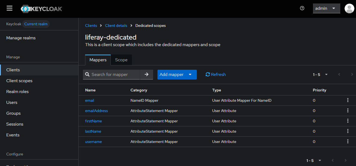Switch to the Scope tab
356x166 pixels.
pyautogui.click(x=121, y=60)
